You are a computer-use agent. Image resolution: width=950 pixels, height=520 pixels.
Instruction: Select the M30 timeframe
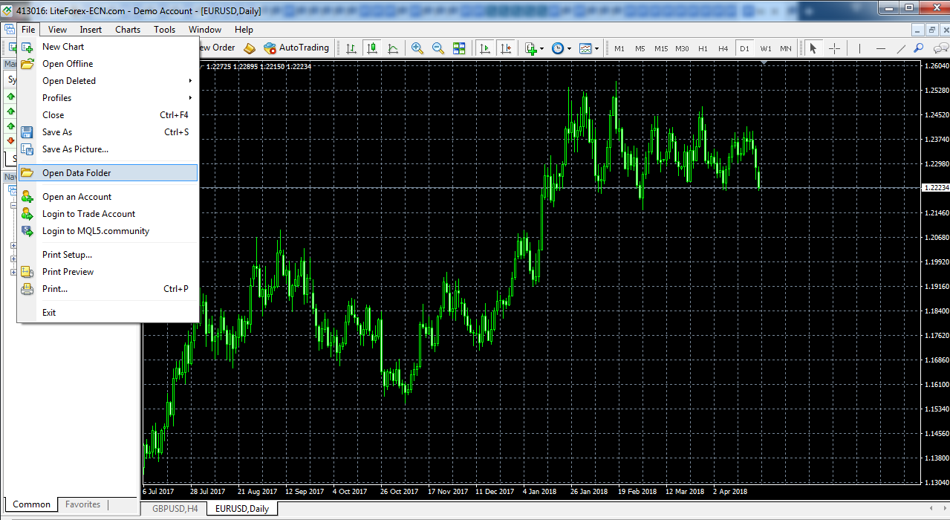(682, 48)
